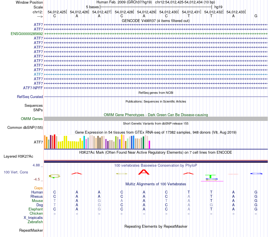The image size is (268, 237).
Task: Open the OMIM Gene Phenotypes green title
Action: click(x=156, y=115)
